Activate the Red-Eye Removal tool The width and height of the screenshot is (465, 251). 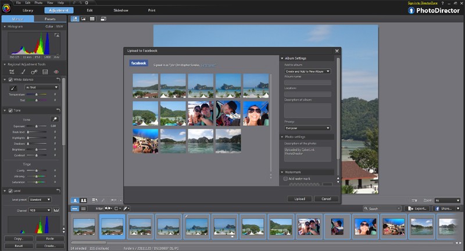[56, 72]
